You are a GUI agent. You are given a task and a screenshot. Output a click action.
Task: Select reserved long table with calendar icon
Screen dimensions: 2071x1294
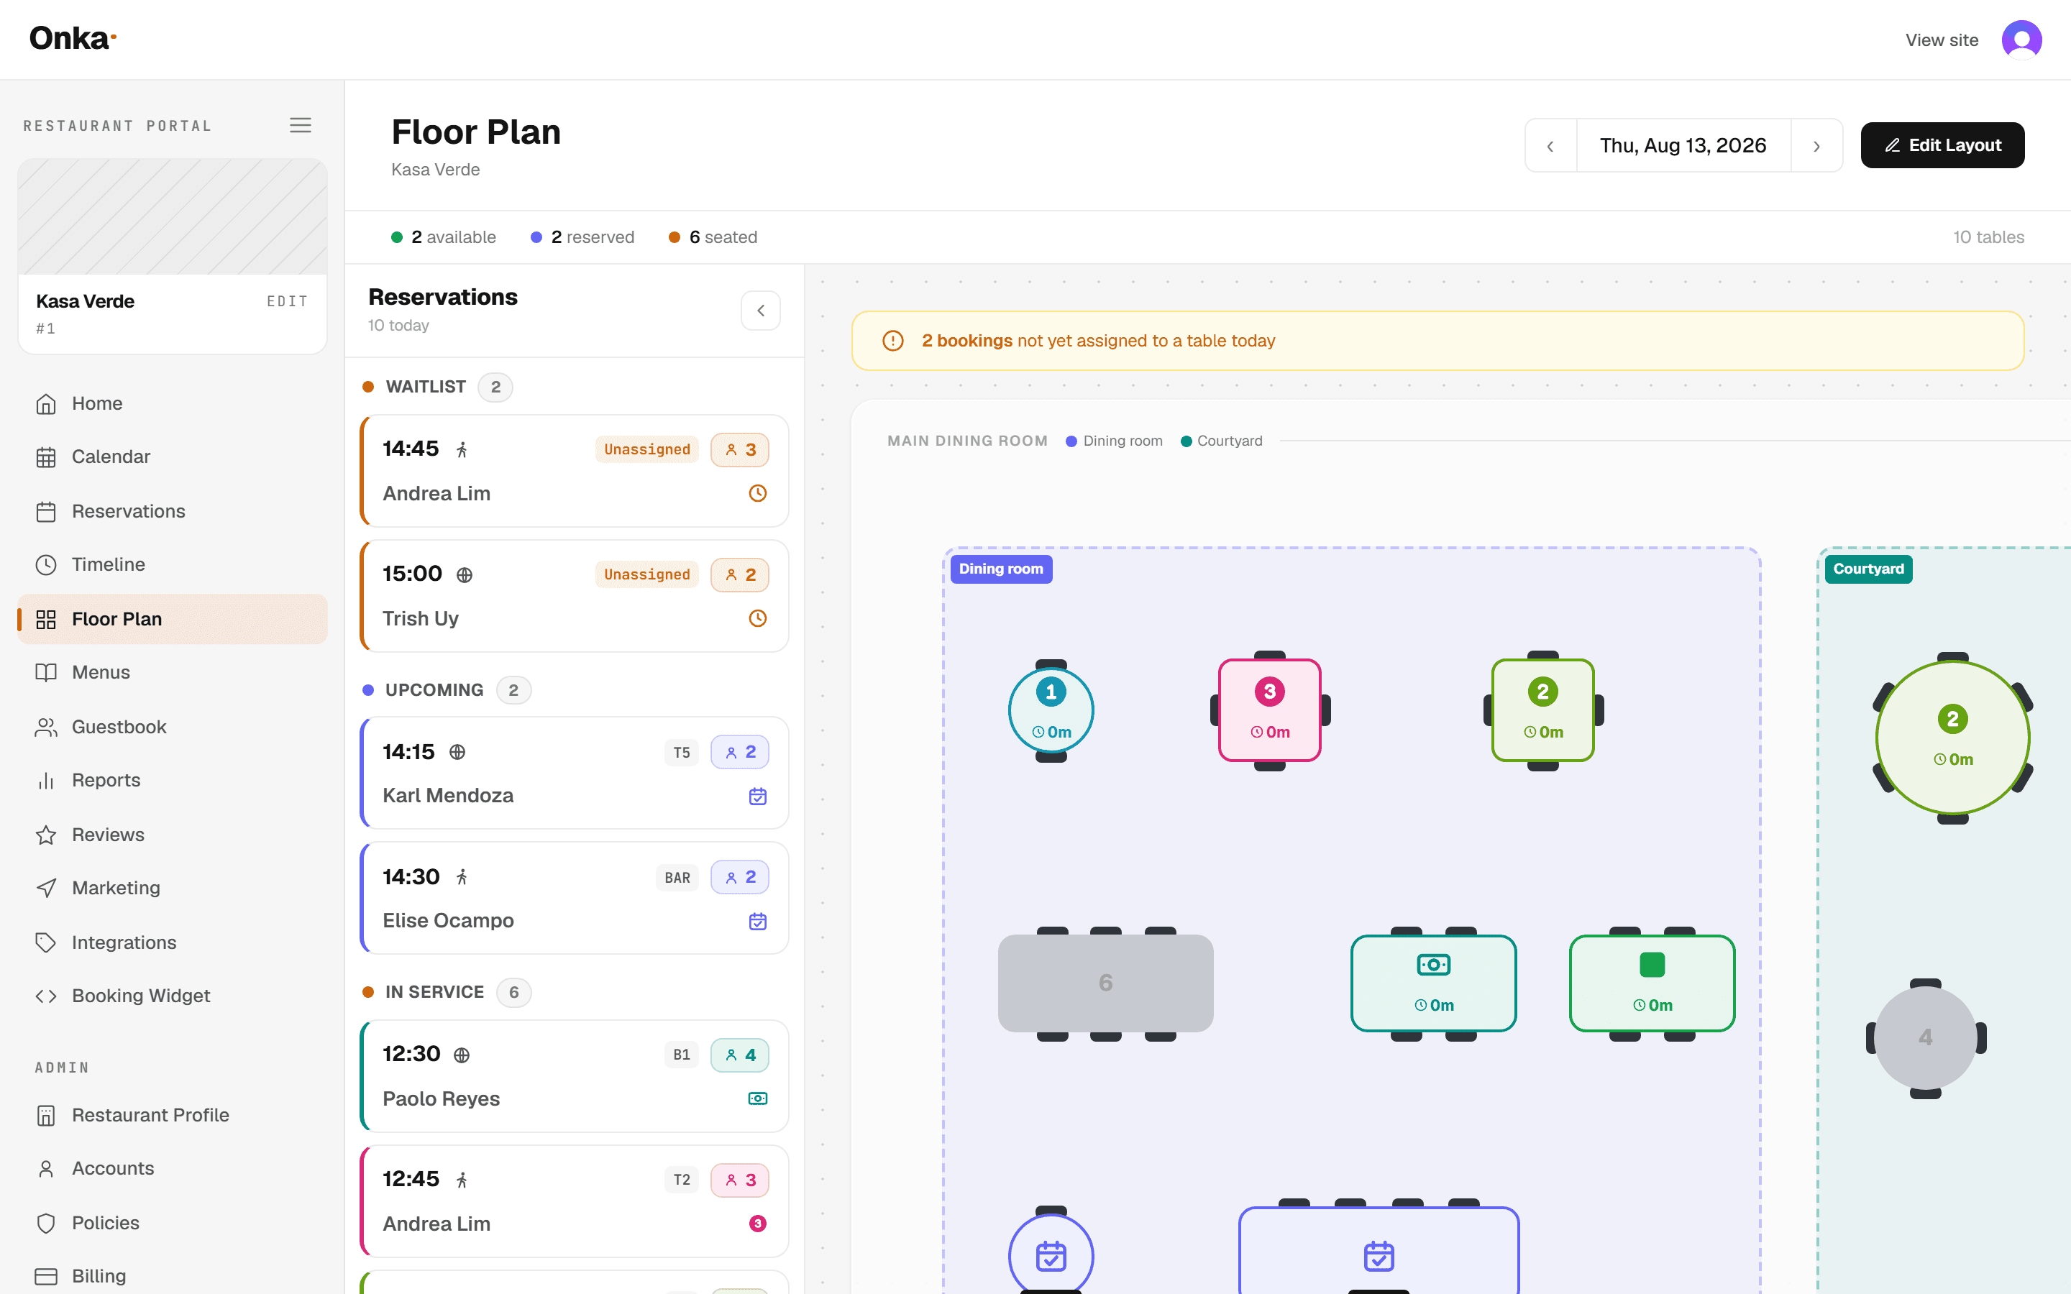click(1379, 1251)
